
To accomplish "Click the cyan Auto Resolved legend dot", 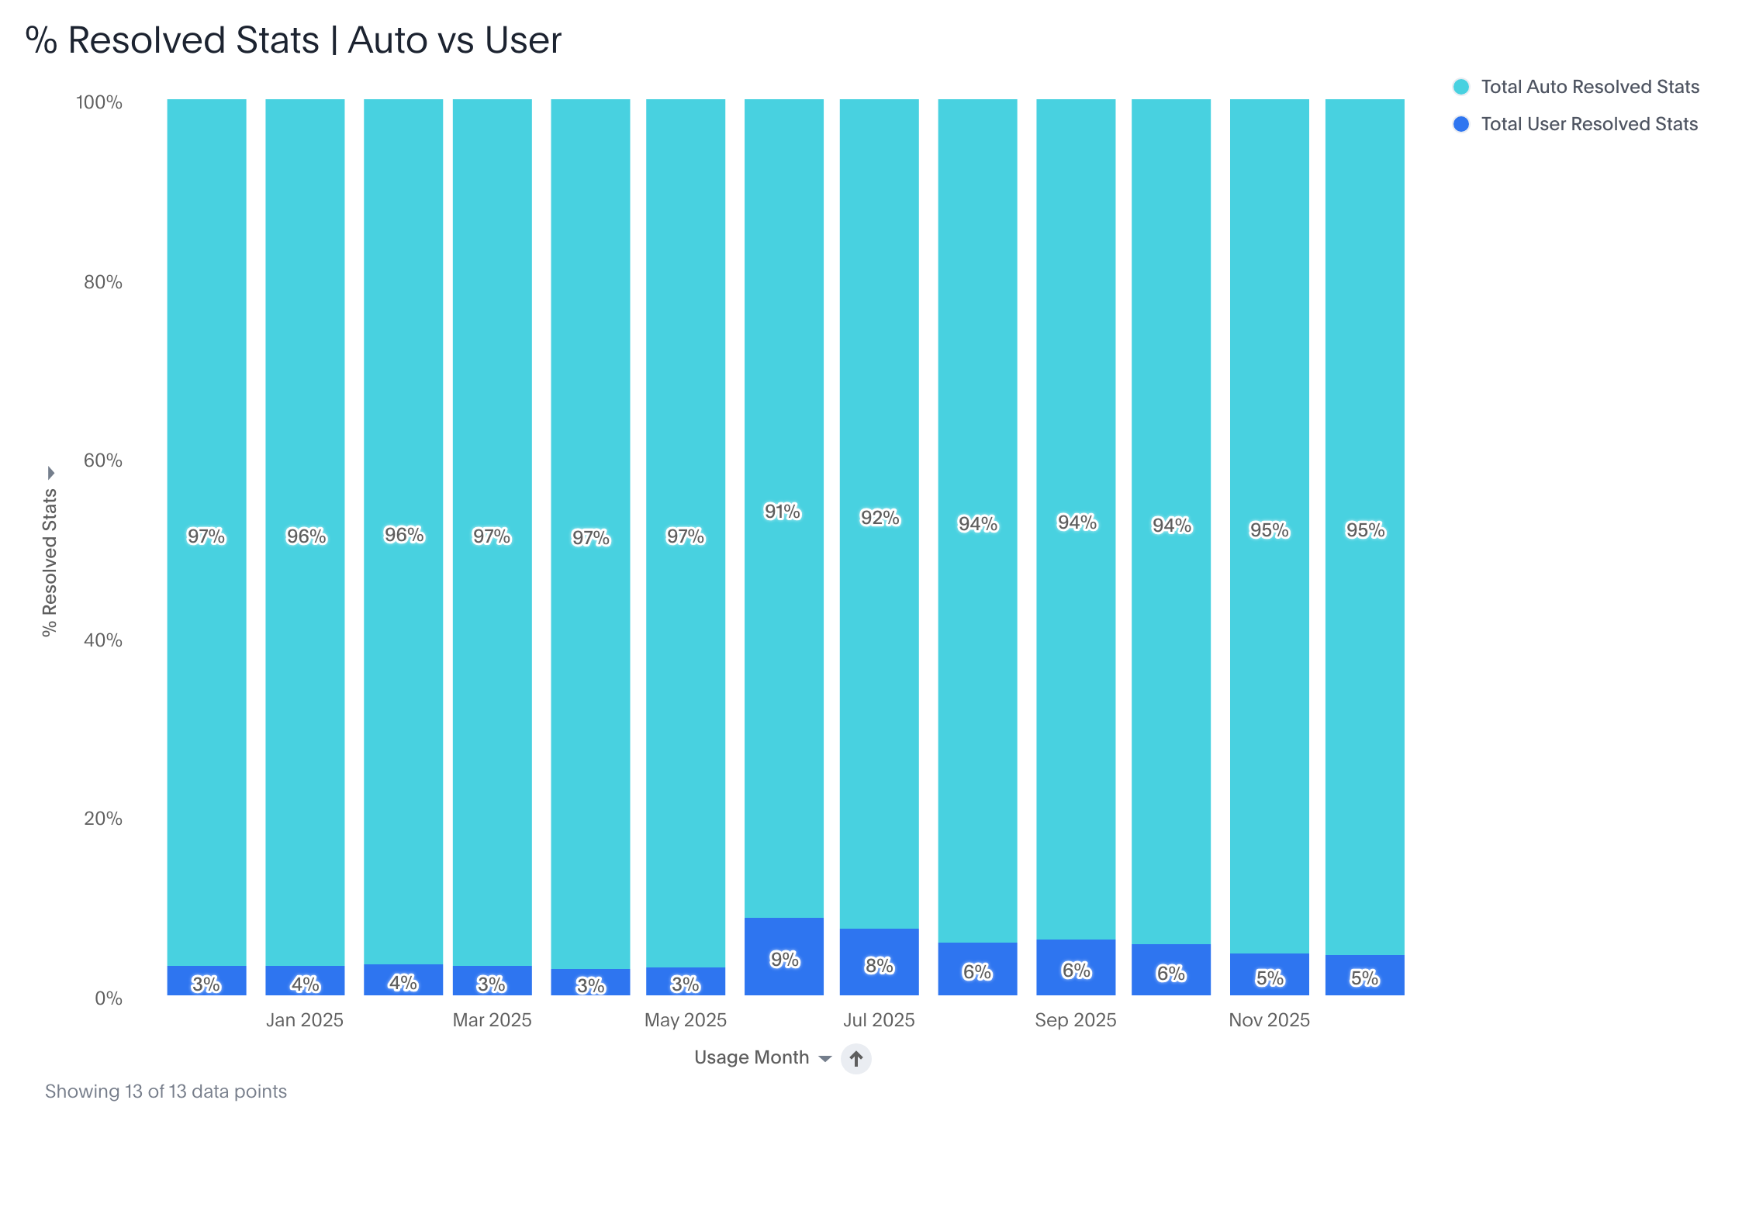I will pos(1460,87).
